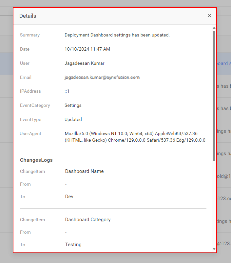Select the Summary text about Deployment Dashboard settings

click(x=117, y=35)
